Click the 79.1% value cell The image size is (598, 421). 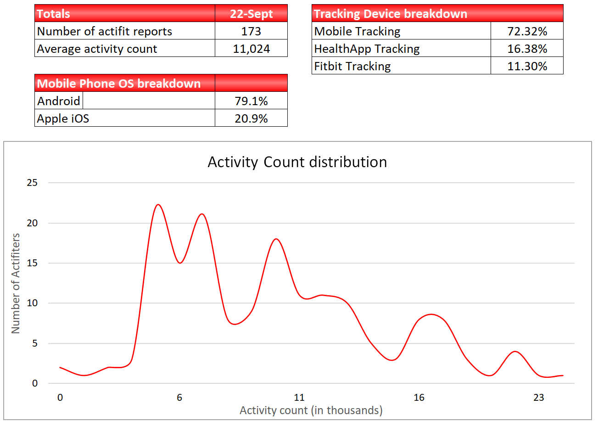pos(251,101)
